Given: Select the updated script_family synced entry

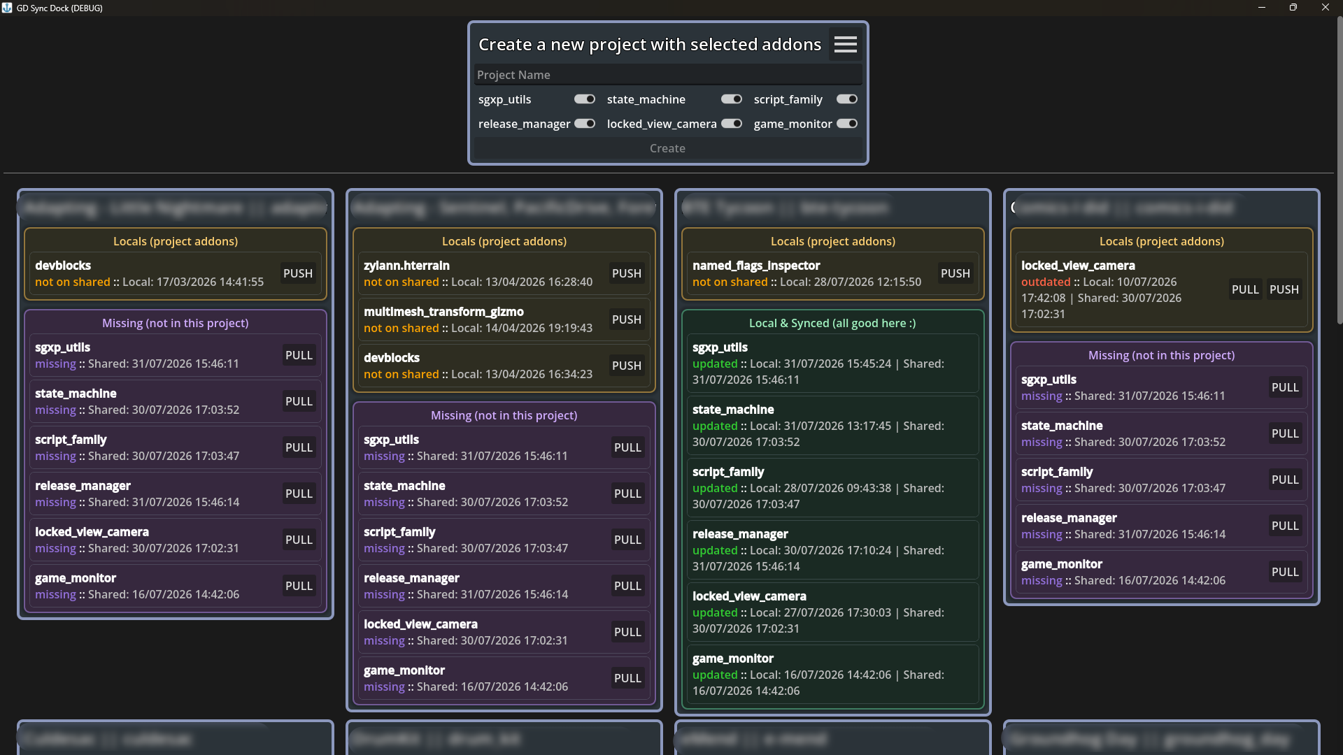Looking at the screenshot, I should pyautogui.click(x=832, y=488).
